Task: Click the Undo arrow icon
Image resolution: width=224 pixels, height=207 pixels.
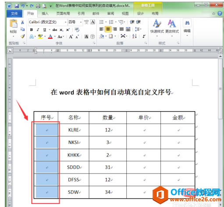Action: pyautogui.click(x=23, y=6)
